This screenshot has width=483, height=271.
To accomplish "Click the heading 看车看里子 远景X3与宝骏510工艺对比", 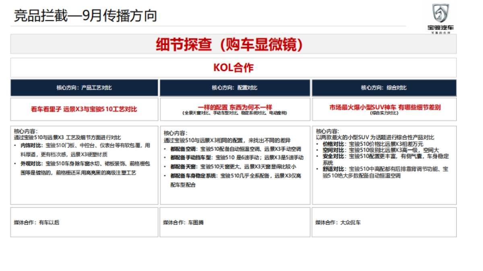I will 84,108.
